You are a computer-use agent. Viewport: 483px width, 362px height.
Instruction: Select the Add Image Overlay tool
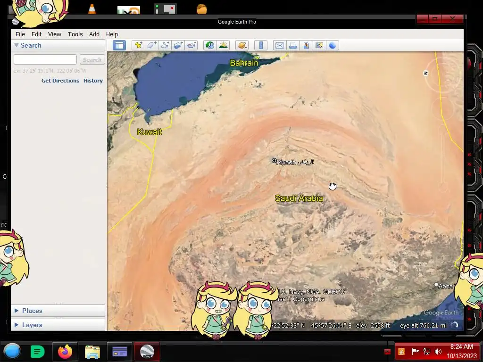pos(178,46)
